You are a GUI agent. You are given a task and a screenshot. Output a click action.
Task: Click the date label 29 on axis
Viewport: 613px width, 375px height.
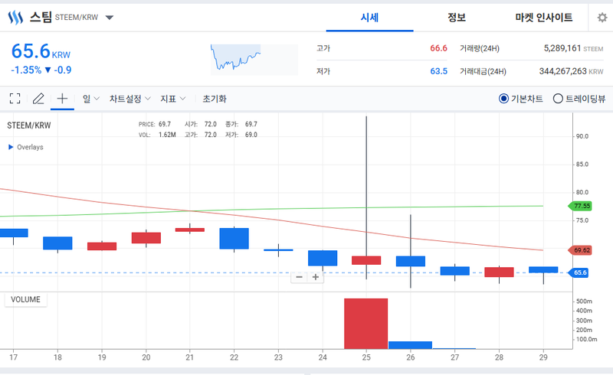(543, 357)
